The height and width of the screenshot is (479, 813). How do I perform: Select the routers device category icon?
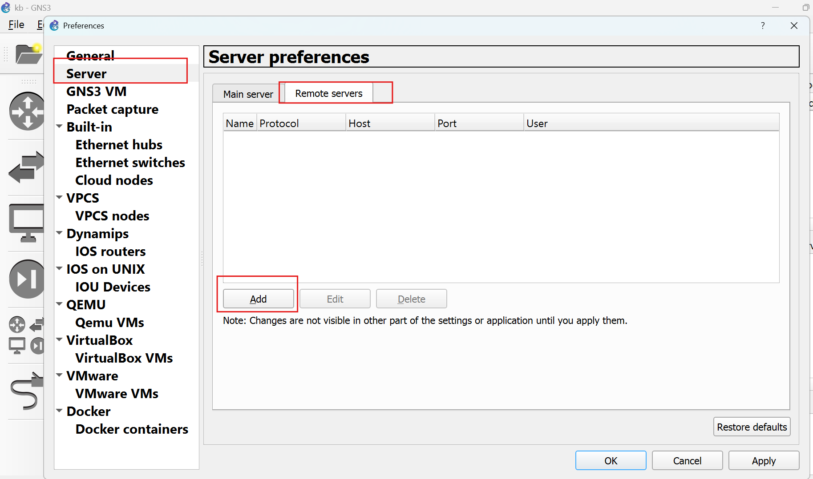[x=27, y=111]
